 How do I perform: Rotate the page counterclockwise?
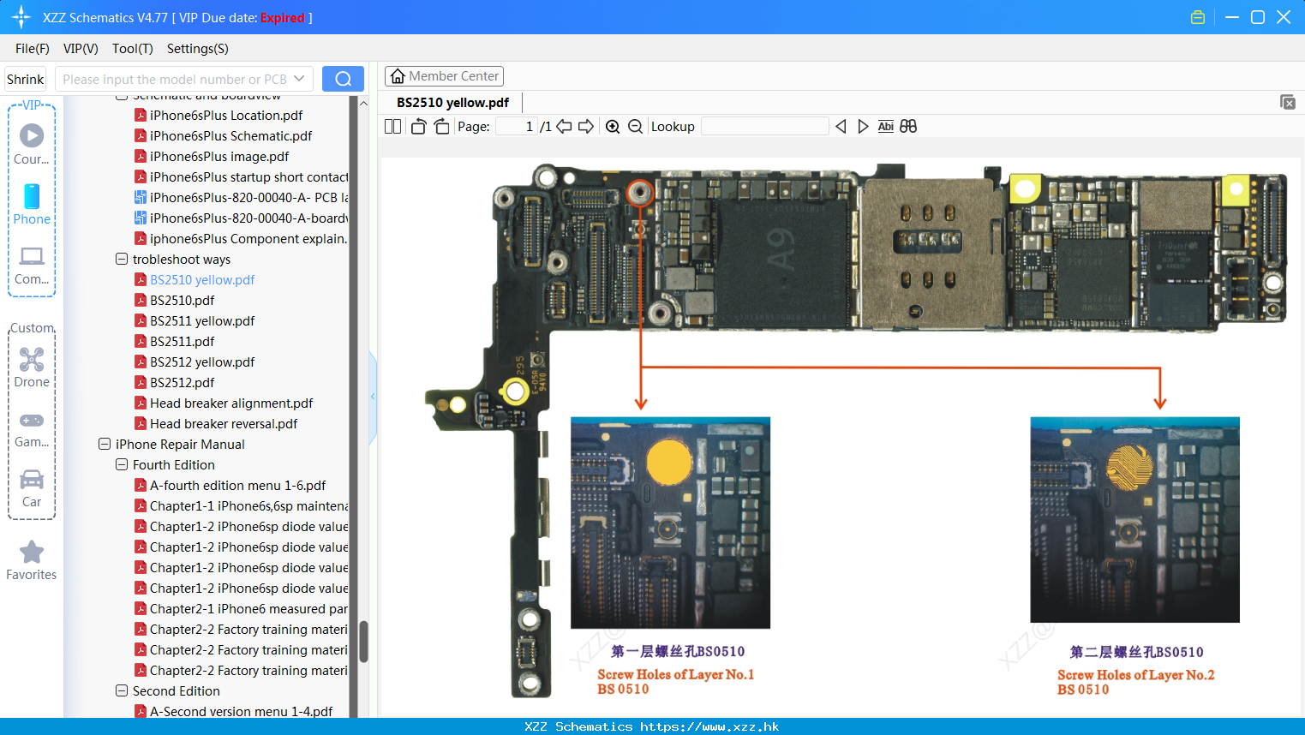point(418,126)
